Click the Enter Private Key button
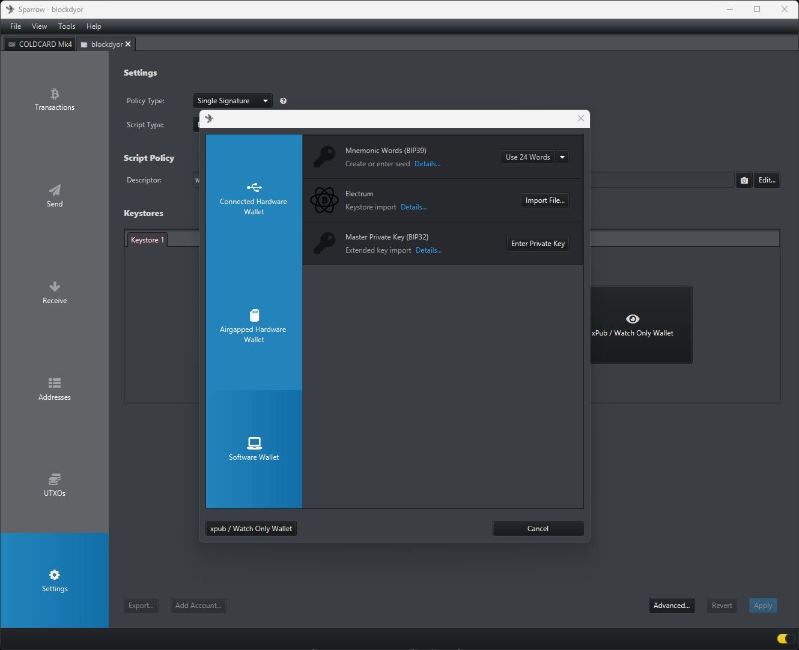Image resolution: width=799 pixels, height=650 pixels. click(x=538, y=244)
